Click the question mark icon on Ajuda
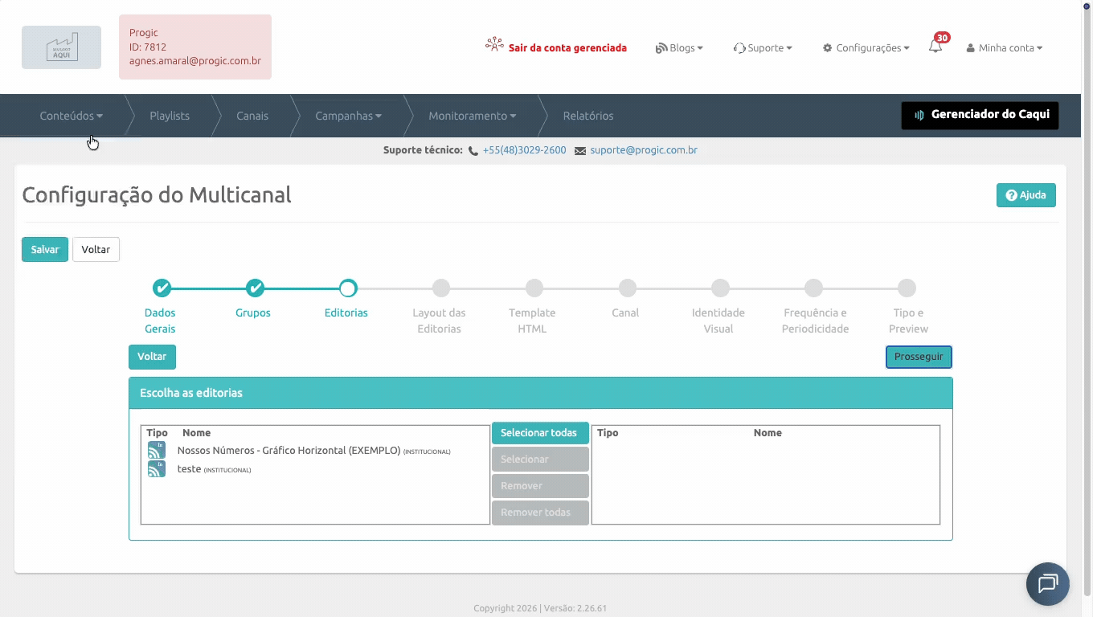This screenshot has height=617, width=1093. pos(1012,195)
